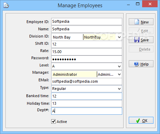Save the employee record

[x=141, y=40]
